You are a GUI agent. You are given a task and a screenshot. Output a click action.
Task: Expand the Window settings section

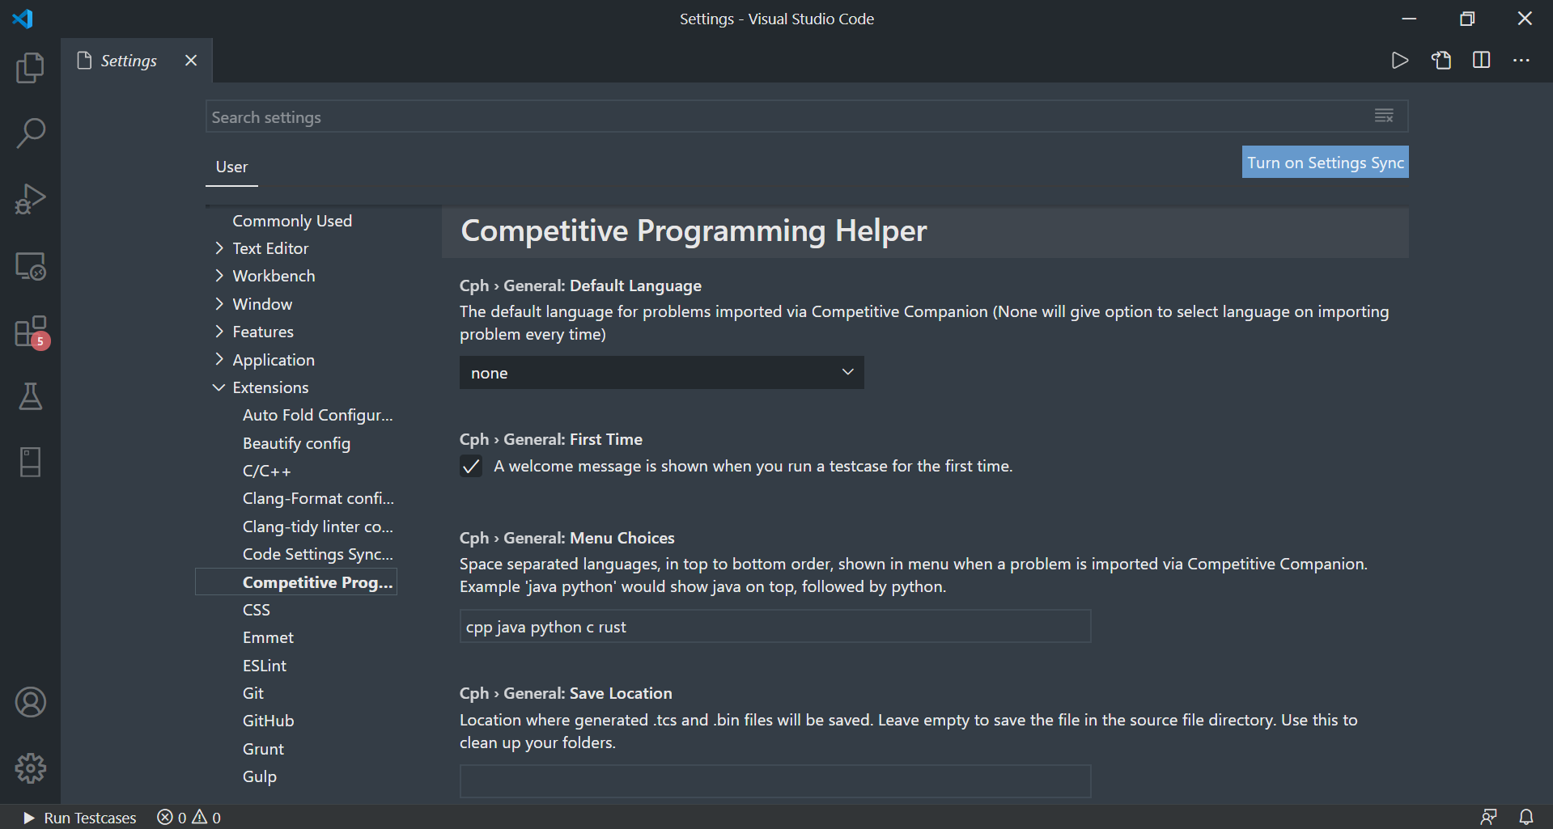pos(219,304)
